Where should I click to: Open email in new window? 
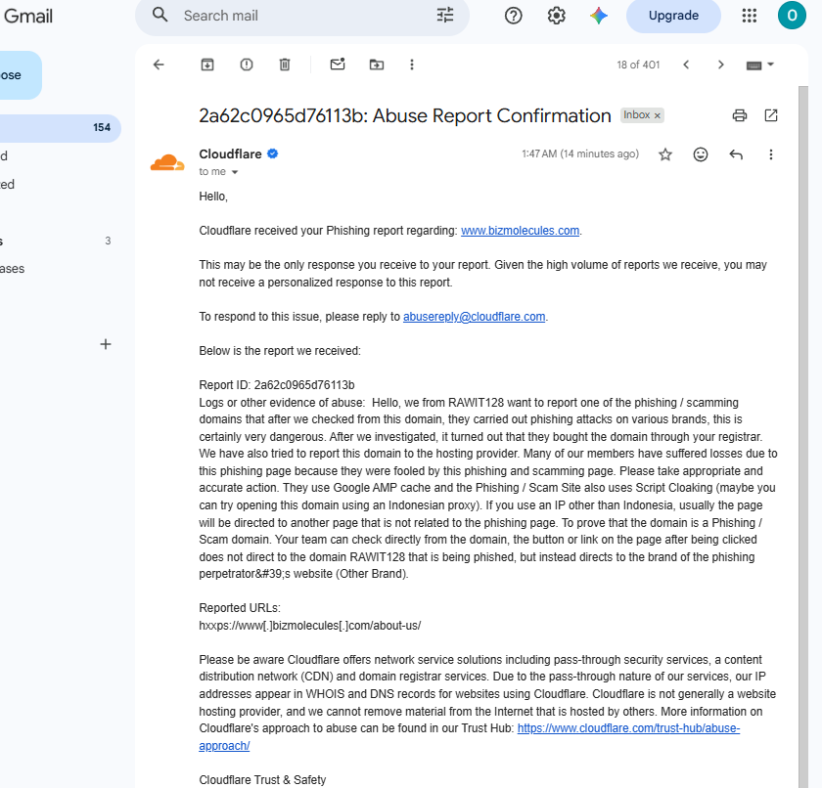point(771,115)
